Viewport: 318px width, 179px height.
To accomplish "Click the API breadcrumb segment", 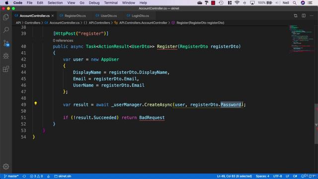I will tap(18, 23).
